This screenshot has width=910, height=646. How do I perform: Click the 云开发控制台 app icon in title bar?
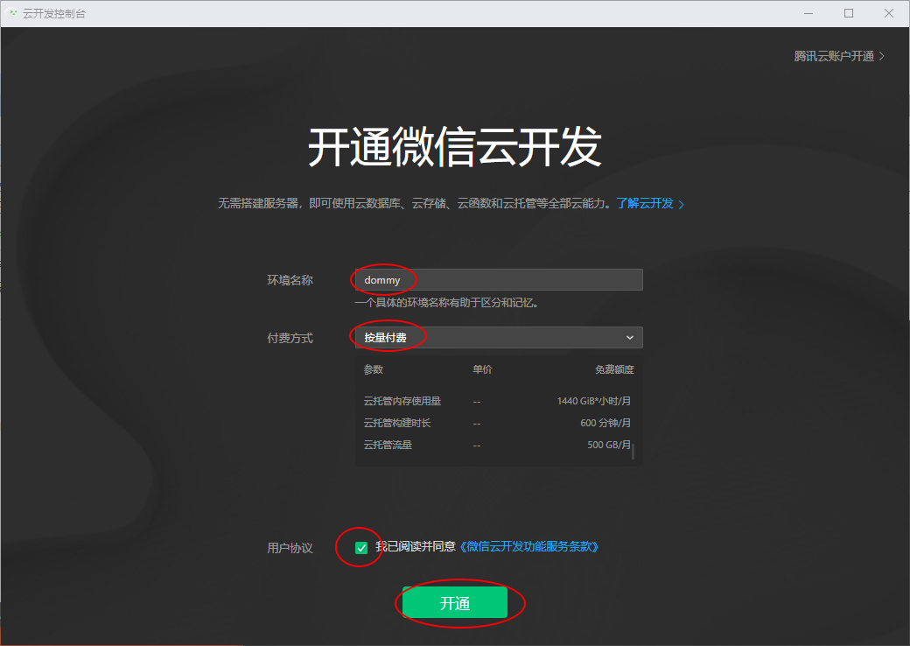click(x=12, y=13)
